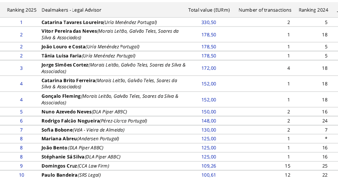Viewport: 338px width, 181px height.
Task: Click ranking number 10 for Paulo Bandeira
Action: click(x=21, y=175)
